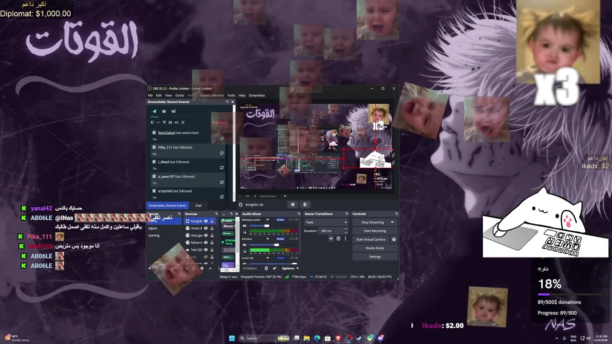Image resolution: width=612 pixels, height=344 pixels.
Task: Open Audio Mixer Options dropdown
Action: 290,269
